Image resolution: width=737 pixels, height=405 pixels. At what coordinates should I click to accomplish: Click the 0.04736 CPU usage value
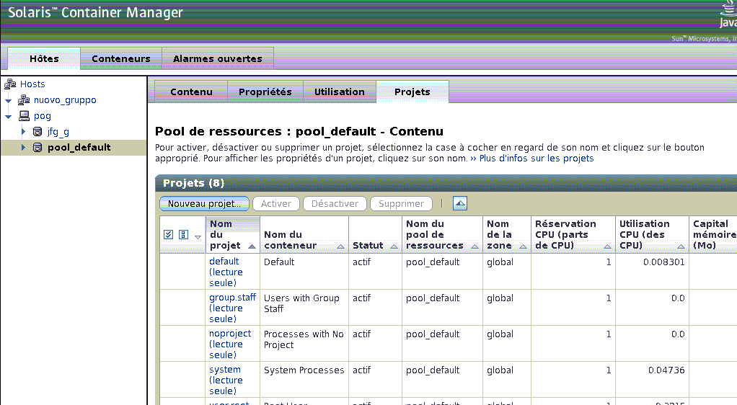coord(666,370)
